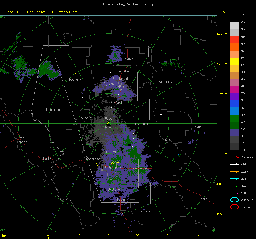Select the light gray 80 dBZ swatch
This screenshot has width=256, height=239.
point(234,26)
